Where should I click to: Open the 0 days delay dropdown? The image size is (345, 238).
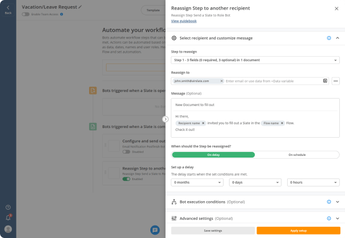click(255, 182)
